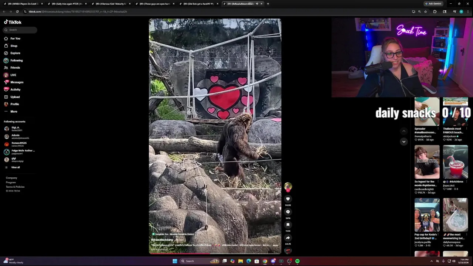Open Google Chrome from the taskbar
This screenshot has width=473, height=266.
[265, 261]
